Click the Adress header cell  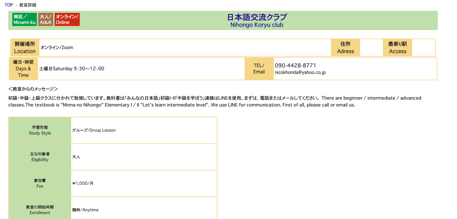346,48
